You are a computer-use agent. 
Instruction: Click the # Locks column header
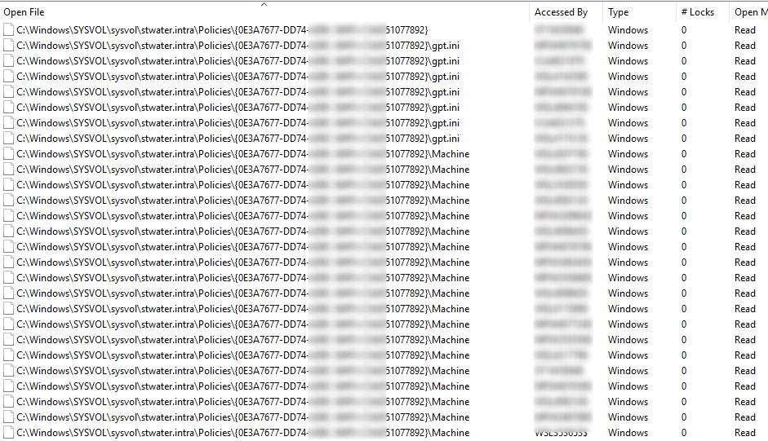pyautogui.click(x=698, y=12)
